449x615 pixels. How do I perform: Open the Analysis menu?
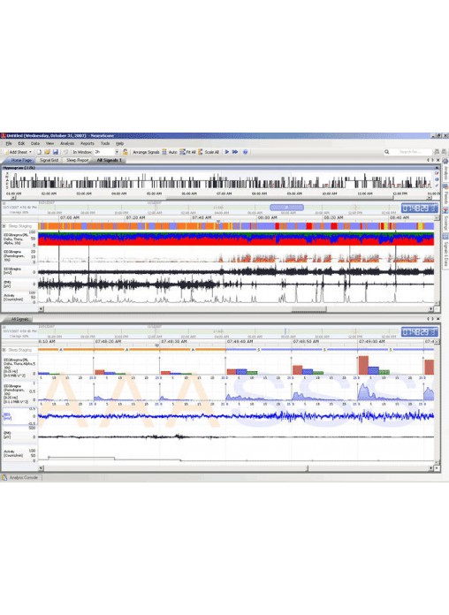(x=67, y=143)
